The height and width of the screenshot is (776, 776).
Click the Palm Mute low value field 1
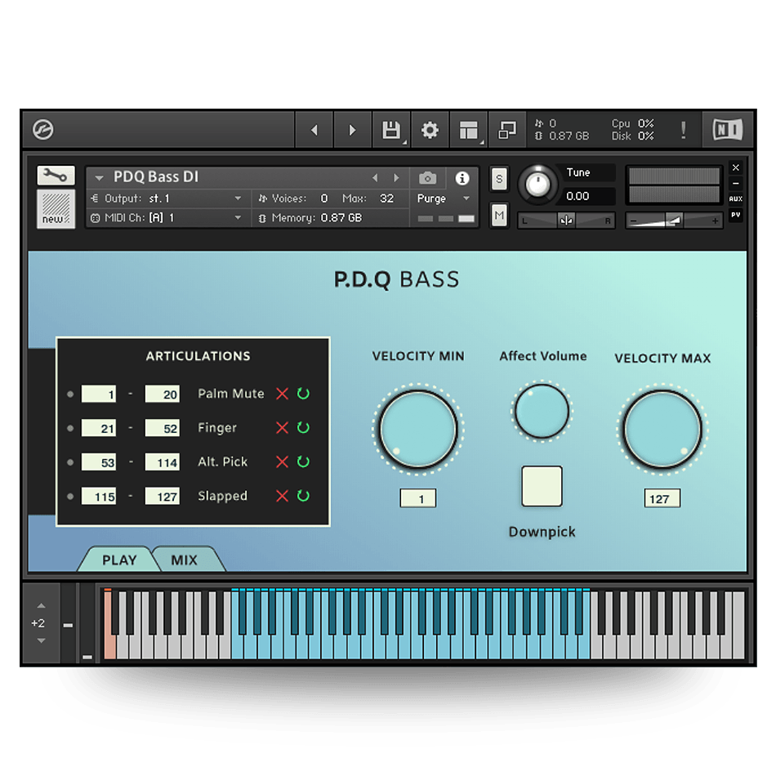pyautogui.click(x=99, y=394)
